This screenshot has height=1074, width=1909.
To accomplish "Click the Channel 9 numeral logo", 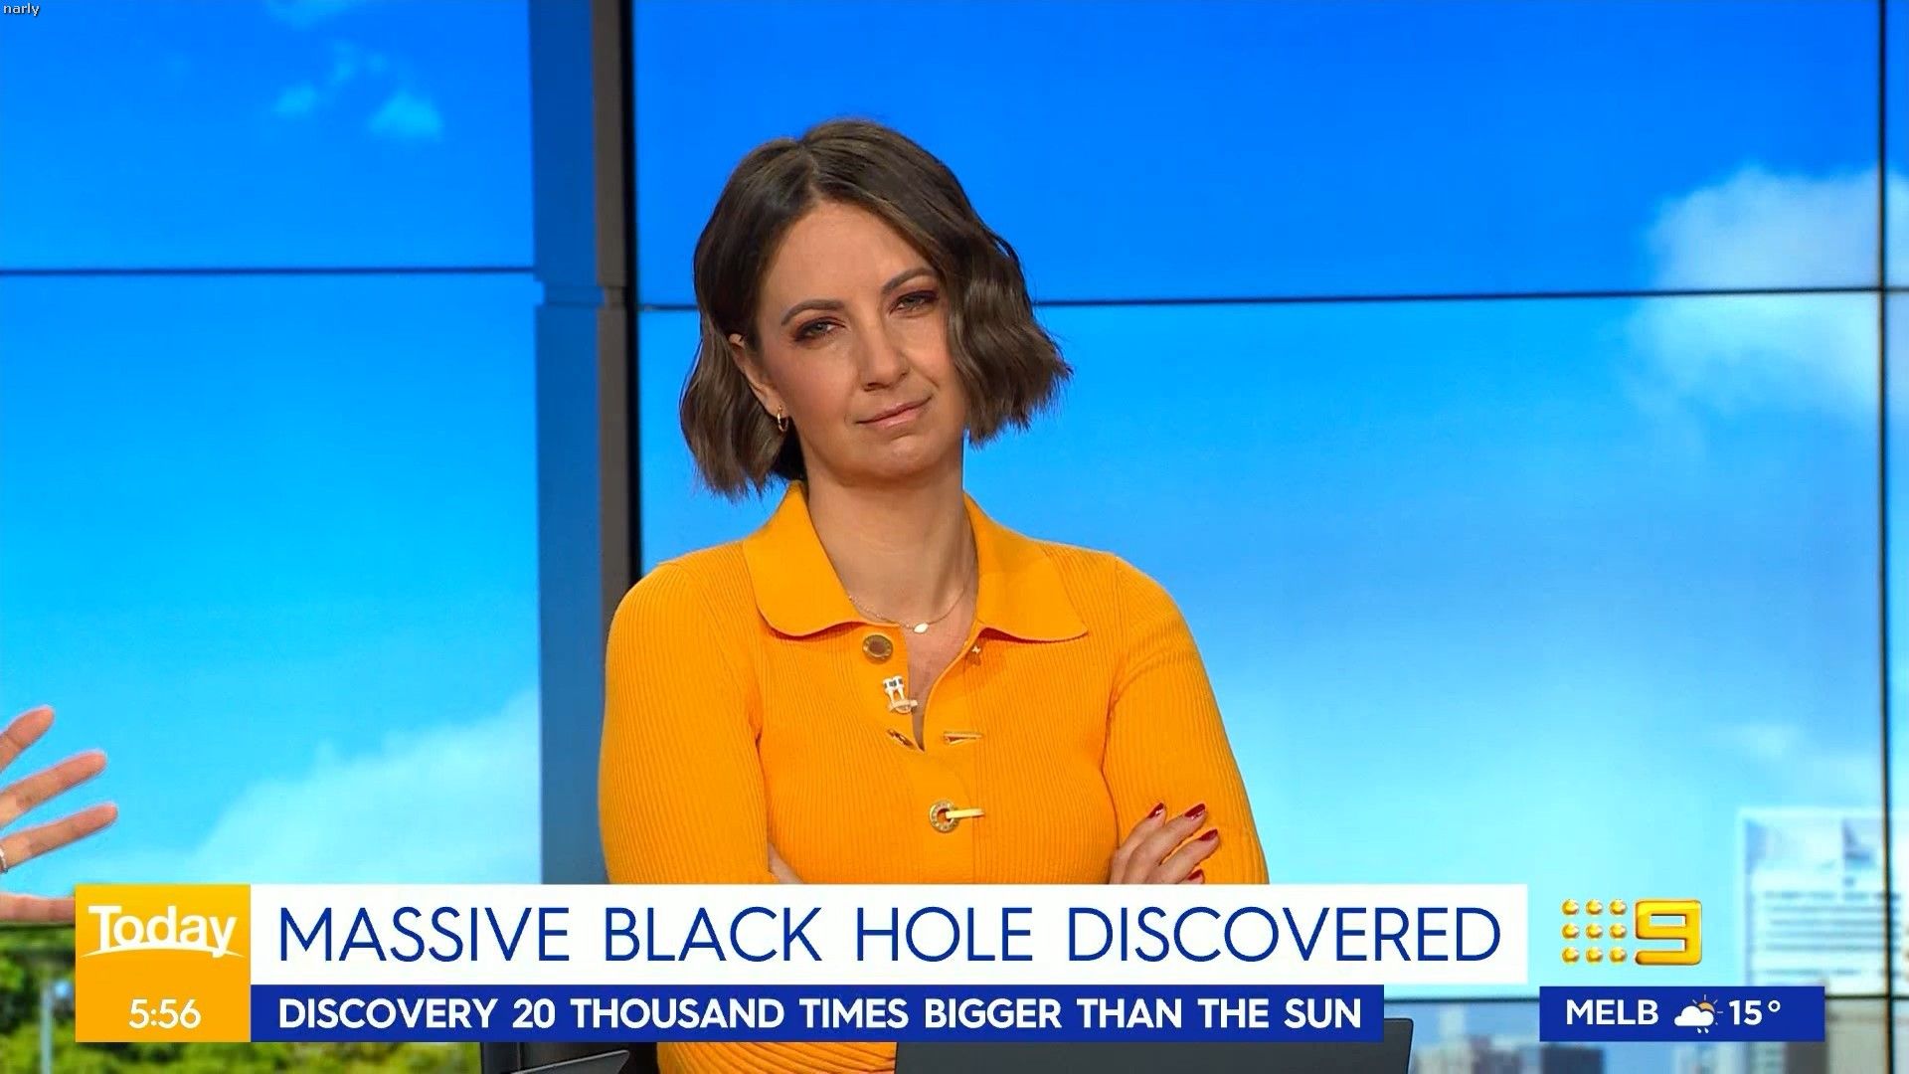I will (1669, 932).
